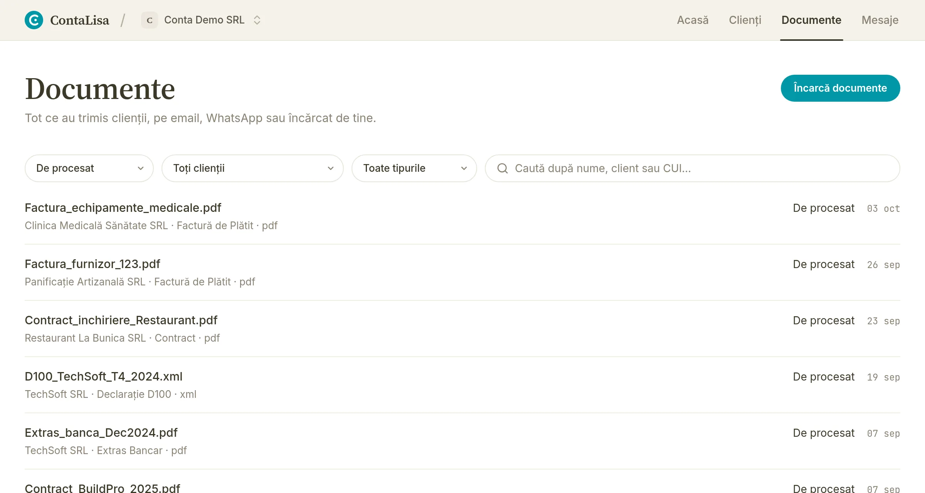
Task: Click the Încarcă documente button
Action: click(x=840, y=88)
